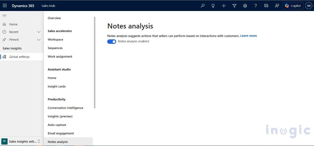314x146 pixels.
Task: Click the Home house icon
Action: tap(4, 24)
